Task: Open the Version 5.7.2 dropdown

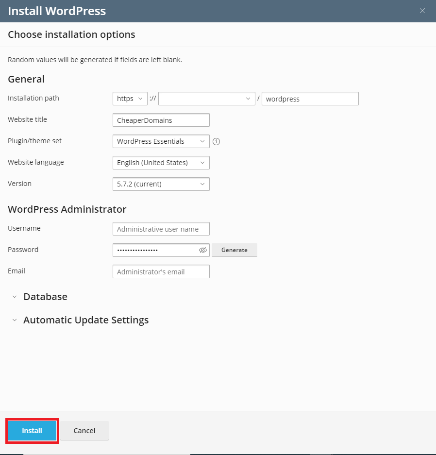Action: click(x=161, y=184)
